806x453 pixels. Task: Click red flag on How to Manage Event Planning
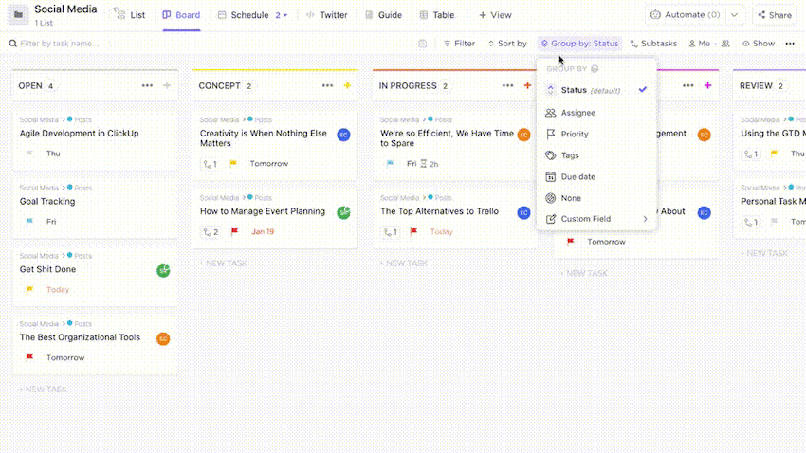click(234, 231)
